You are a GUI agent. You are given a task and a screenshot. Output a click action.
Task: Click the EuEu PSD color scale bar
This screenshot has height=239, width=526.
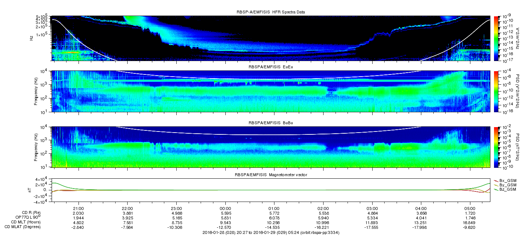pos(496,91)
